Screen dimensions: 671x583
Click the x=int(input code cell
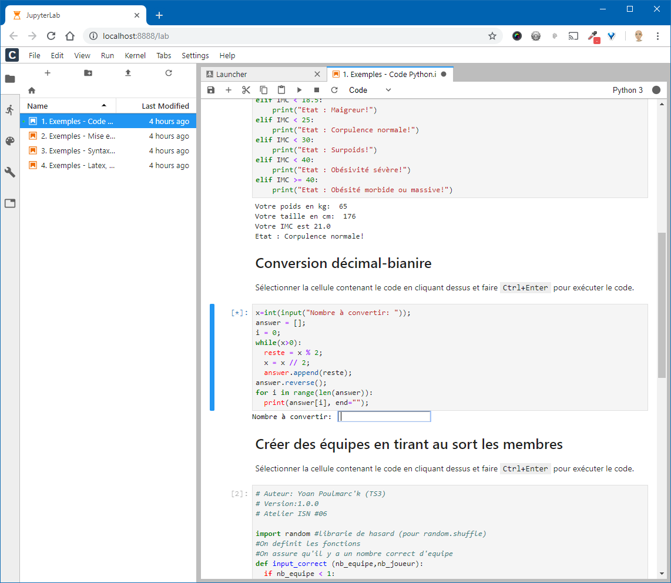[x=449, y=357]
